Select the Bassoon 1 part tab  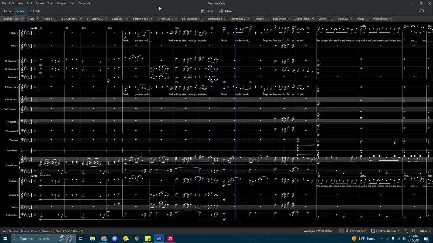coord(118,19)
